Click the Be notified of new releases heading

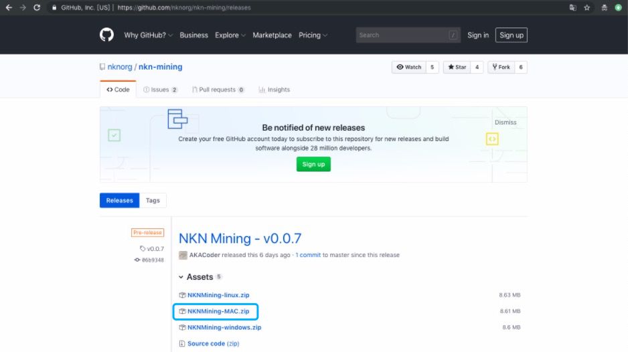point(313,128)
